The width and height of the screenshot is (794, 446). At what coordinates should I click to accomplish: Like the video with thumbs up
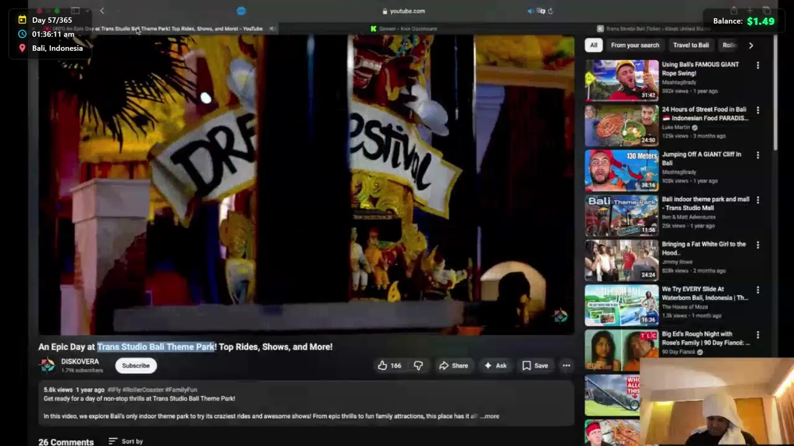tap(390, 365)
